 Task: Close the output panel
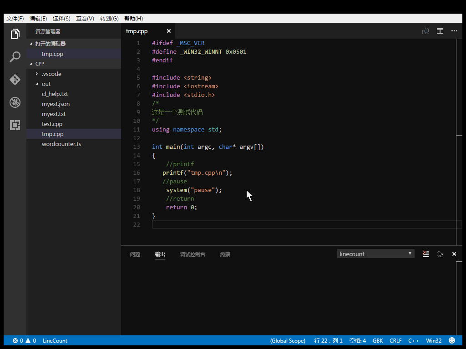point(454,254)
